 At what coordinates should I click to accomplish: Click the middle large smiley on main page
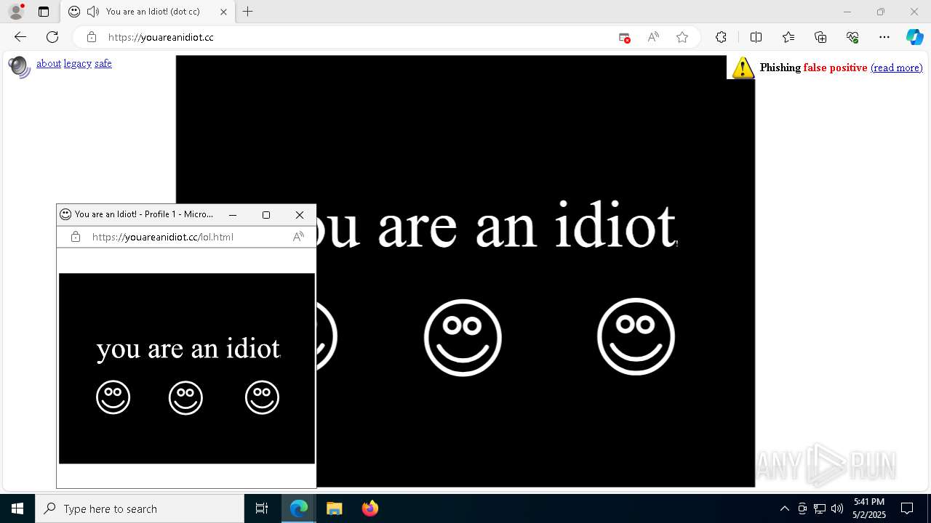tap(463, 338)
